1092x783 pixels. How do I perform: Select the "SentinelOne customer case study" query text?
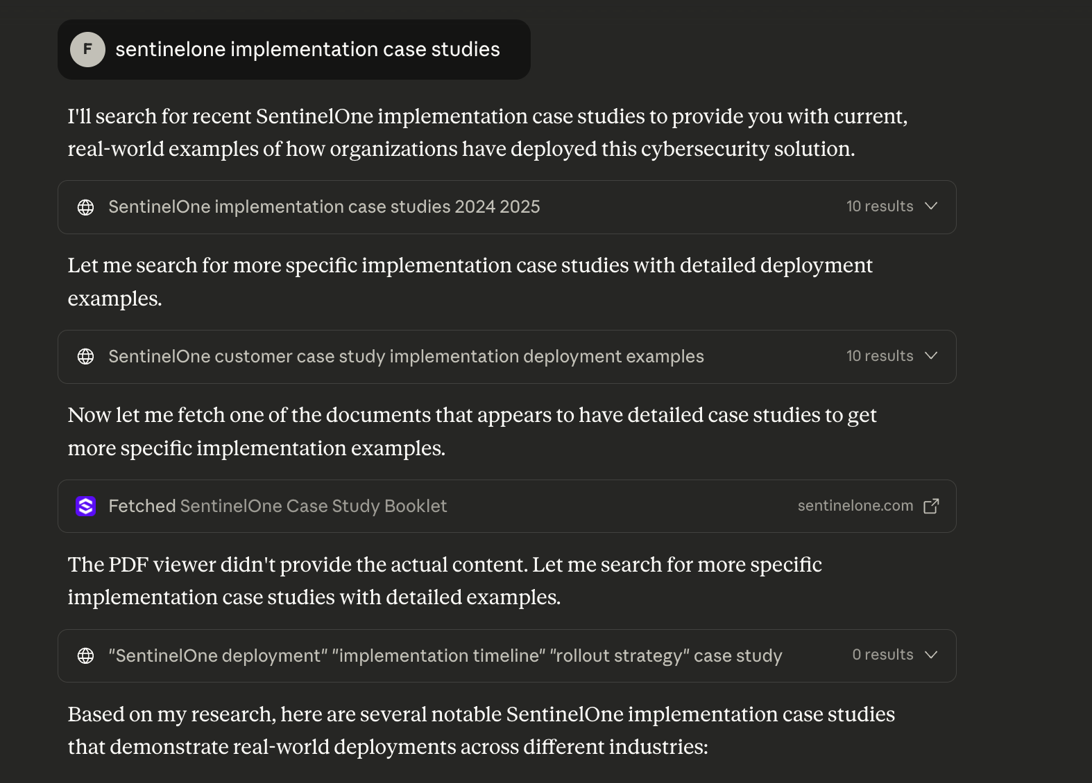pos(406,357)
